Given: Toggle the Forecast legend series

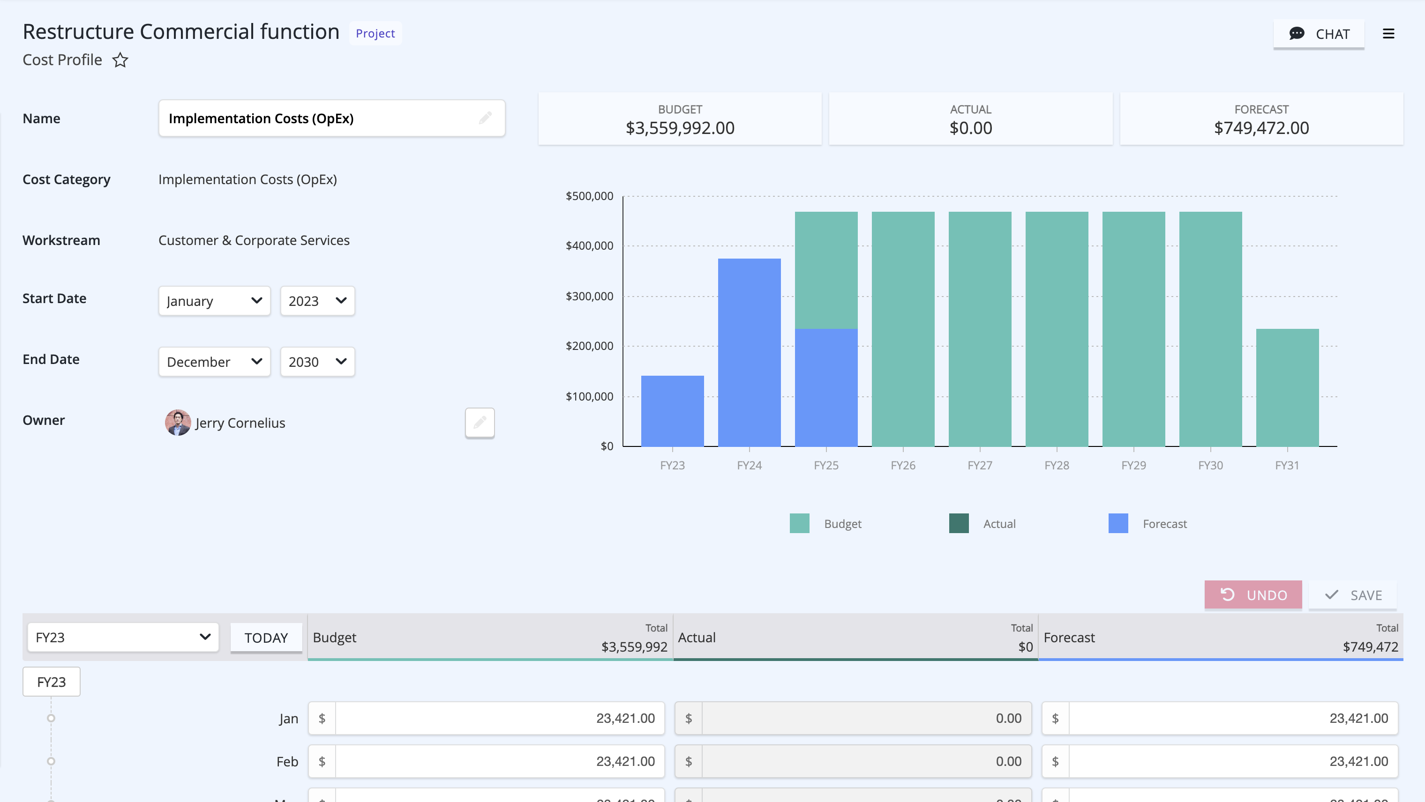Looking at the screenshot, I should 1147,523.
